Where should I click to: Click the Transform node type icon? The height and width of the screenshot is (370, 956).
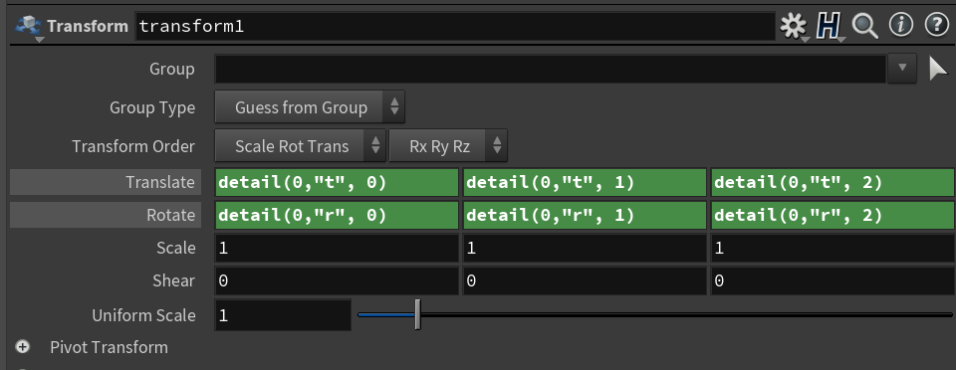tap(28, 26)
